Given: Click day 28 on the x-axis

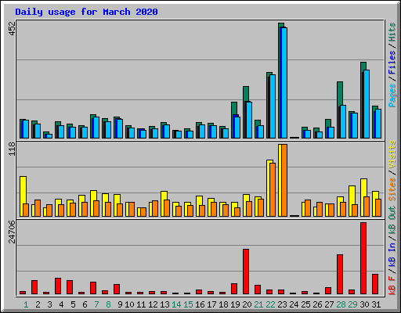Looking at the screenshot, I should coord(341,304).
